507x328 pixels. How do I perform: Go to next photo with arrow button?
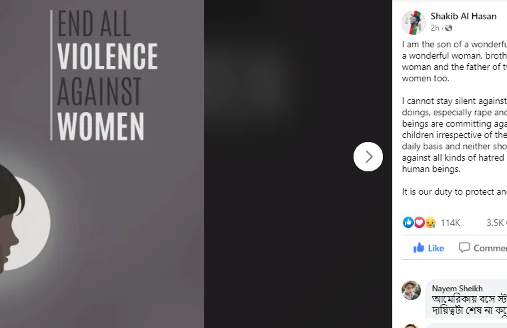(368, 157)
